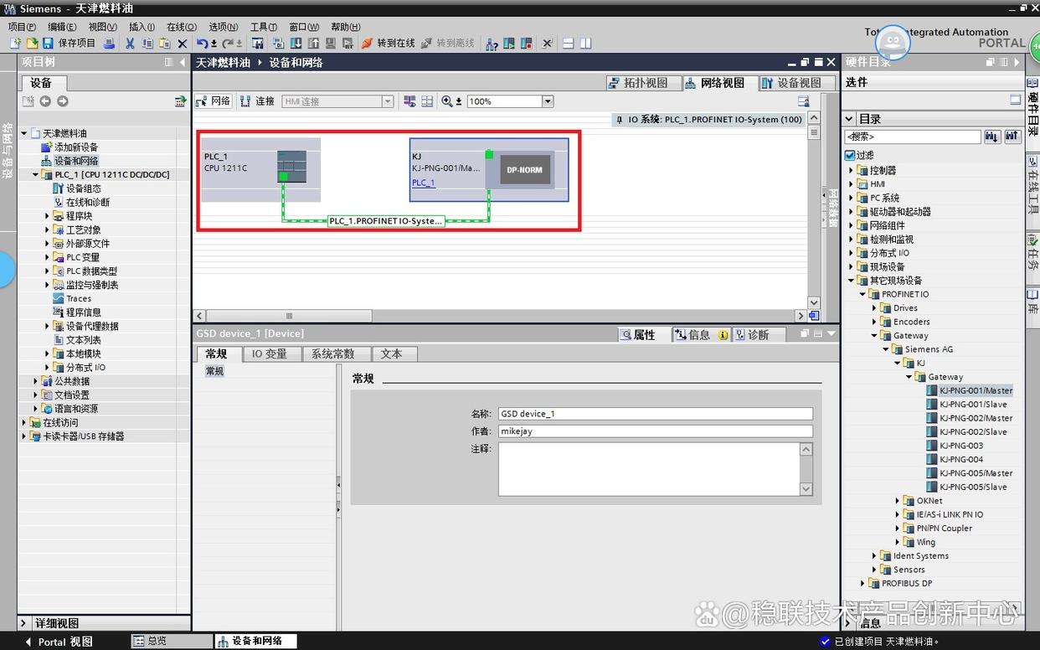Select 添加新设备 in the project tree
The width and height of the screenshot is (1040, 650).
click(76, 147)
